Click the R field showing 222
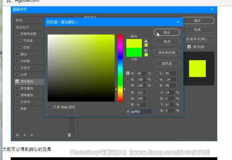 [x=141, y=92]
